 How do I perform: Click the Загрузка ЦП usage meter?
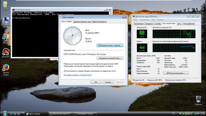[x=142, y=34]
